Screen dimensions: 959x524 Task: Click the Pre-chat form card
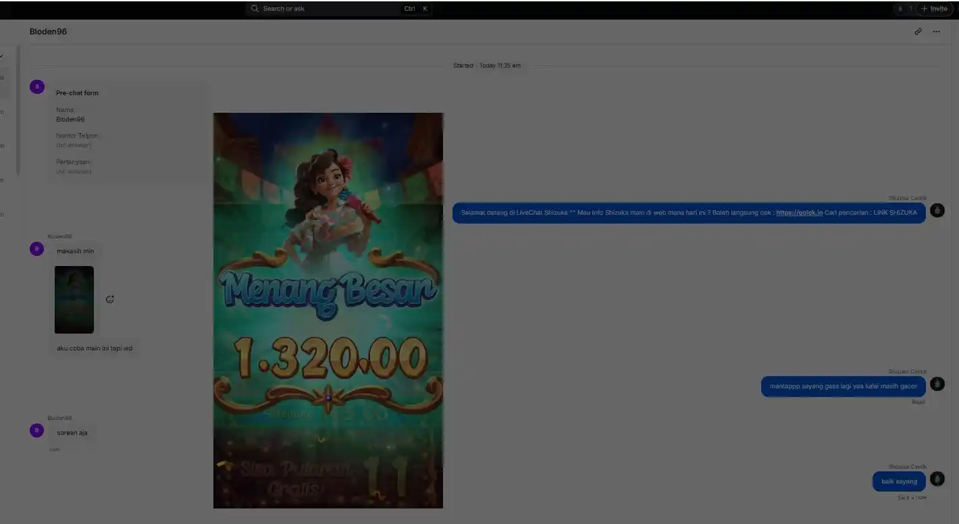128,132
